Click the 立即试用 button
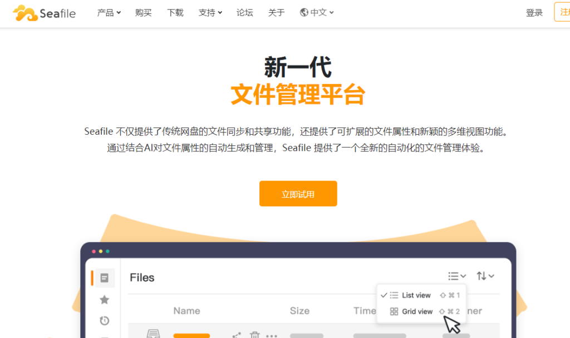This screenshot has width=570, height=338. pyautogui.click(x=298, y=194)
